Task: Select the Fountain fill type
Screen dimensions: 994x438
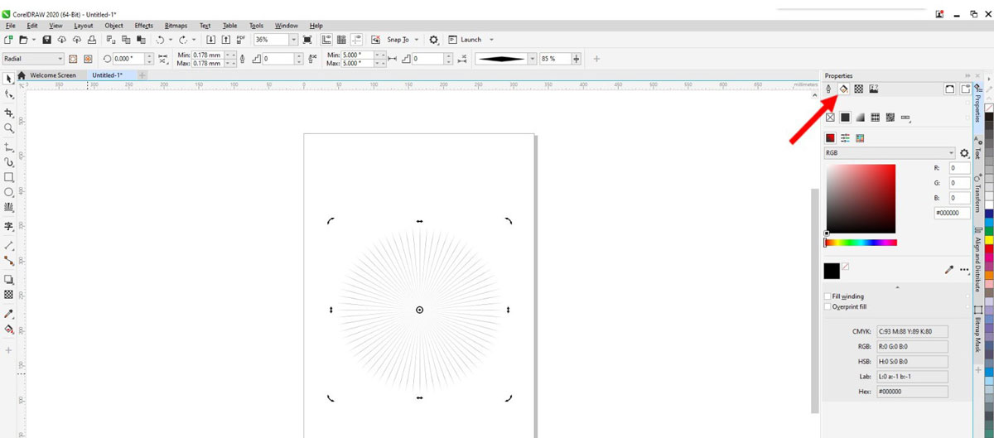Action: click(860, 118)
